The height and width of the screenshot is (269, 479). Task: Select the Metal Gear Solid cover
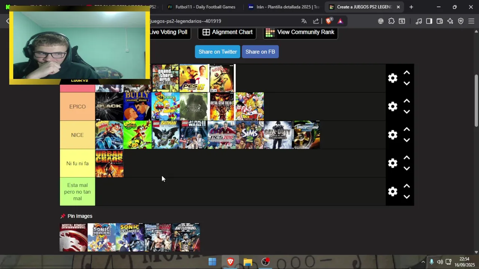point(222,106)
